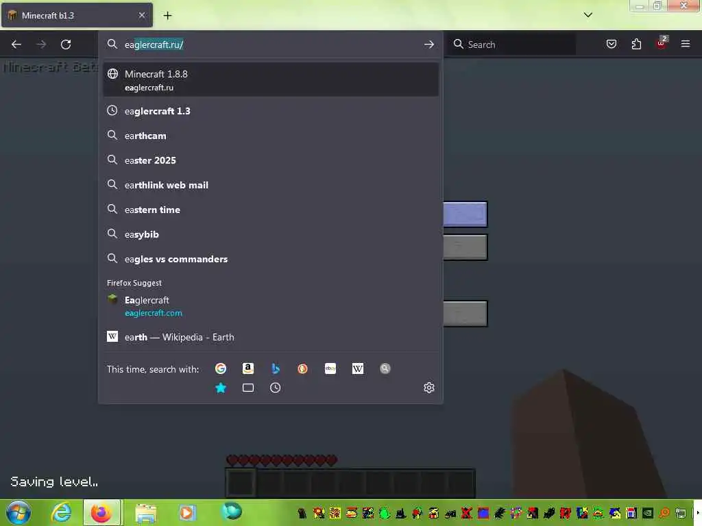Click the green frog tray icon
Screen dimensions: 702x526
pos(385,513)
